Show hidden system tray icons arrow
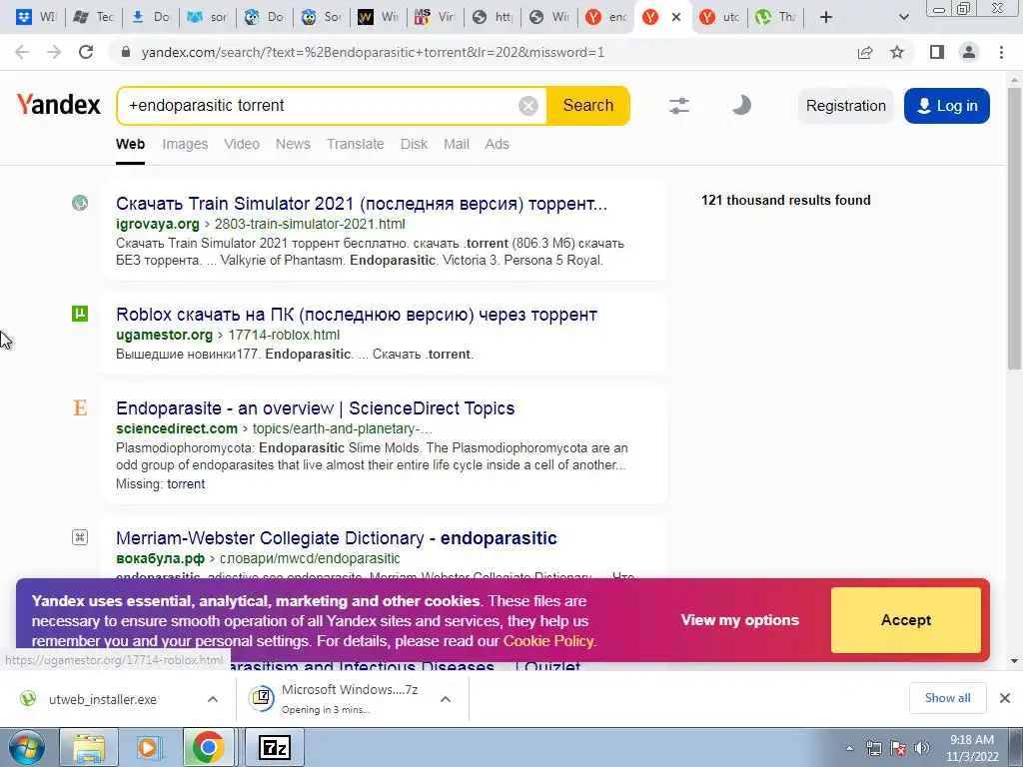 tap(849, 748)
